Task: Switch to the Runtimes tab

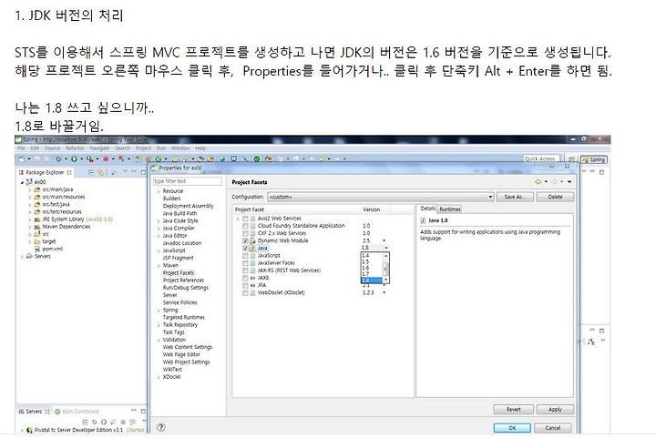Action: click(x=450, y=209)
